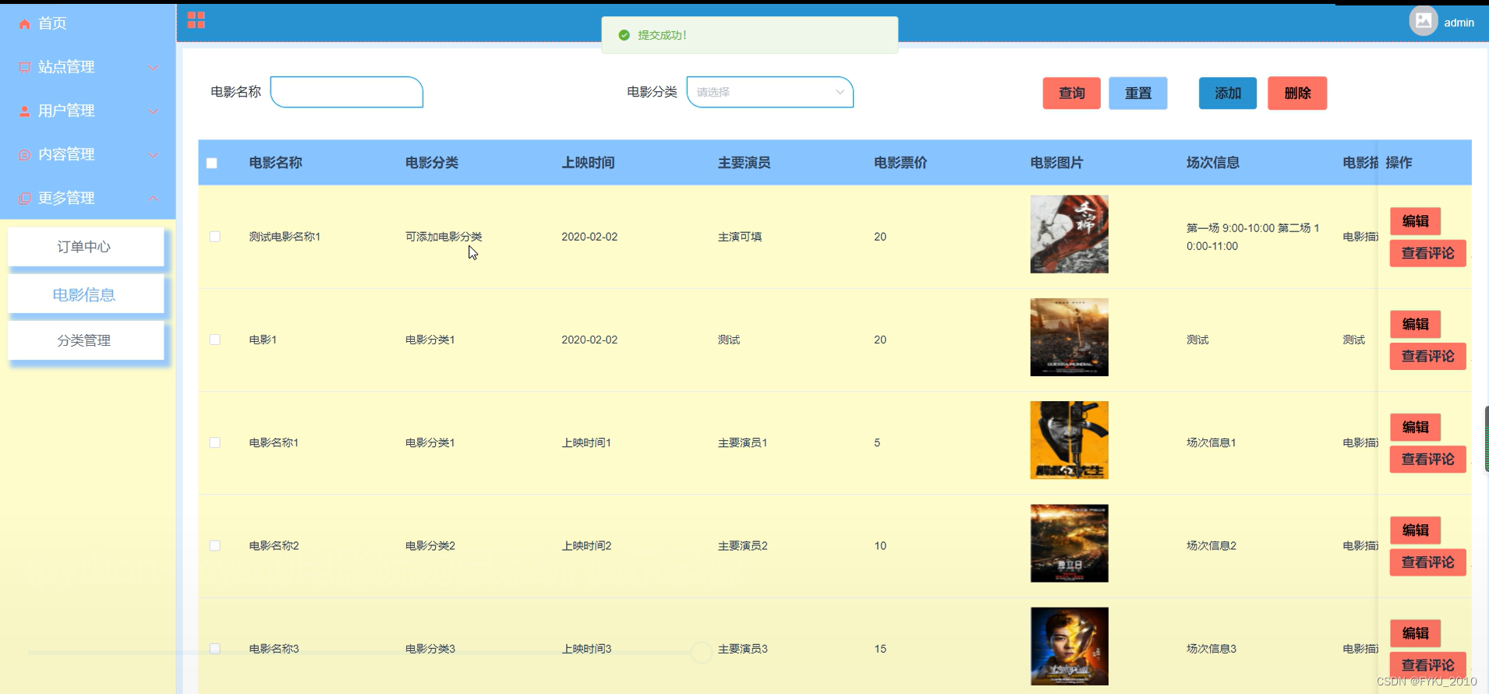The height and width of the screenshot is (694, 1489).
Task: Click the 站点管理 monitor icon
Action: (25, 68)
